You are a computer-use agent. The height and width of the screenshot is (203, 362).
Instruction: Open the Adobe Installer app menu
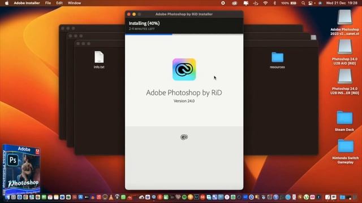coord(27,3)
